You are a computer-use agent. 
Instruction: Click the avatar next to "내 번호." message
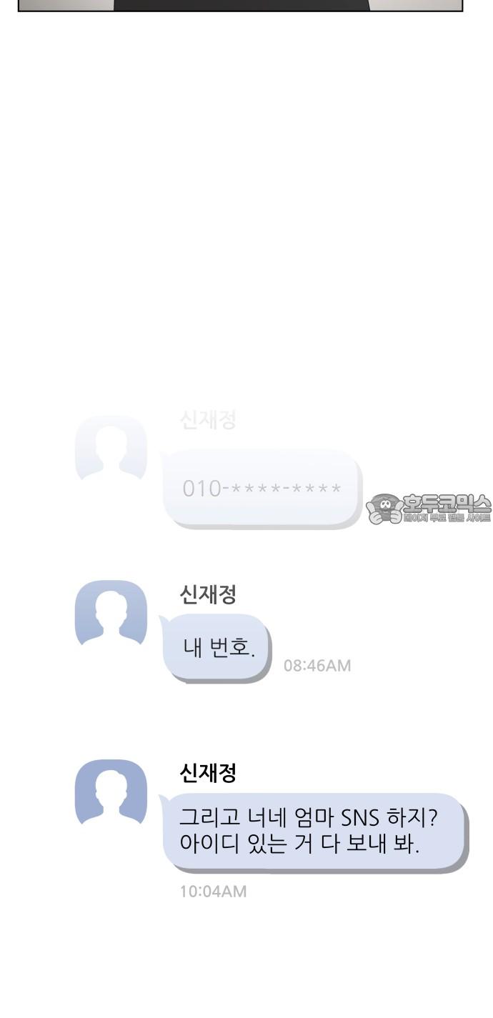[111, 613]
